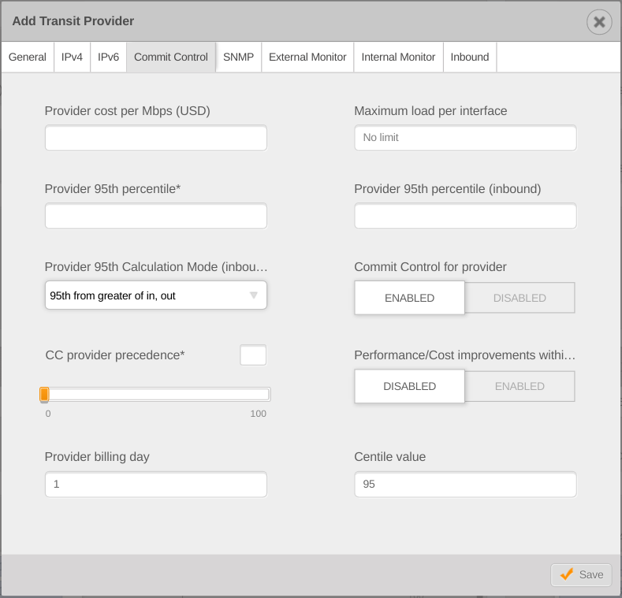Click the Provider billing day field

tap(156, 485)
